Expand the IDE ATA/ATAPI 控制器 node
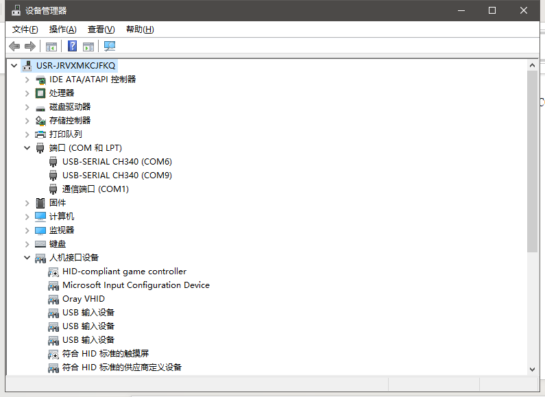Screen dimensions: 545x397 [x=27, y=80]
